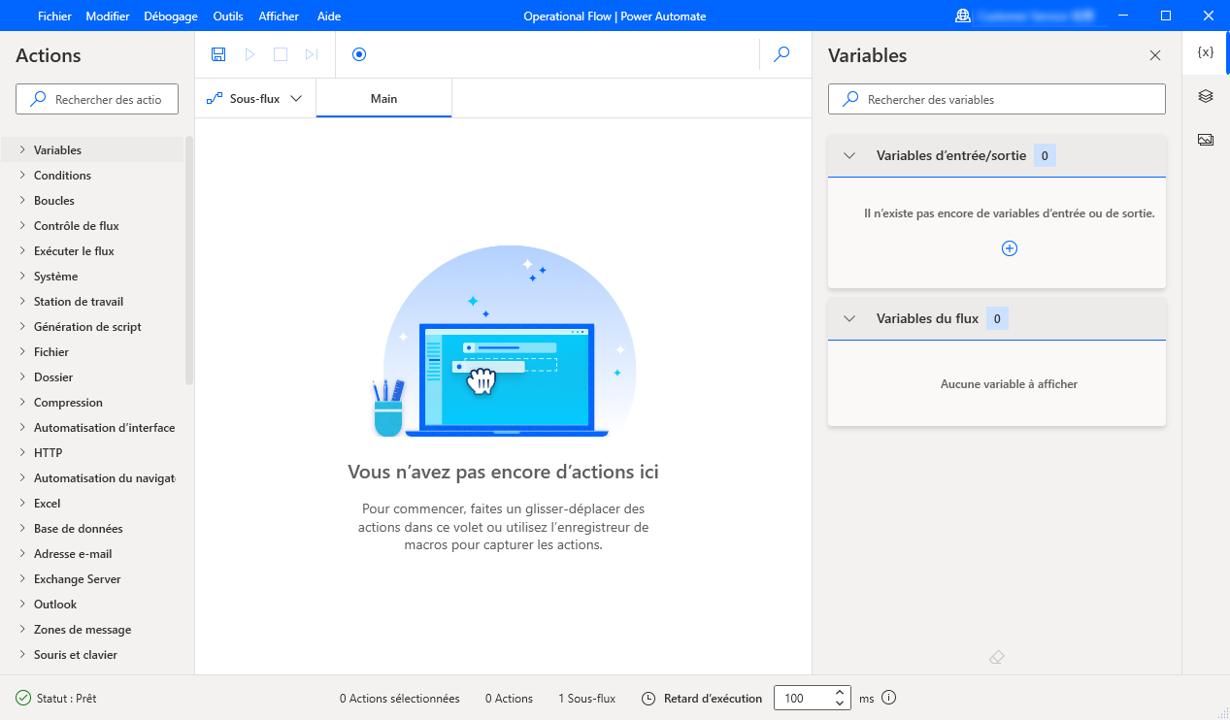Click '0 Actions sélectionnées' status text
The width and height of the screenshot is (1230, 720).
coord(400,699)
